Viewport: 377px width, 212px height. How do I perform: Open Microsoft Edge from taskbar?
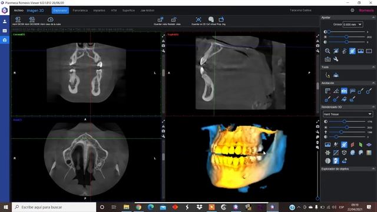[151, 207]
